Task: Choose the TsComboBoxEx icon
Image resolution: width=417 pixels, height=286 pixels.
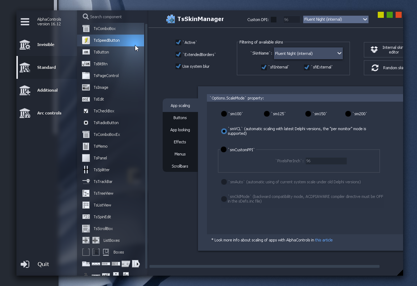Action: [86, 134]
